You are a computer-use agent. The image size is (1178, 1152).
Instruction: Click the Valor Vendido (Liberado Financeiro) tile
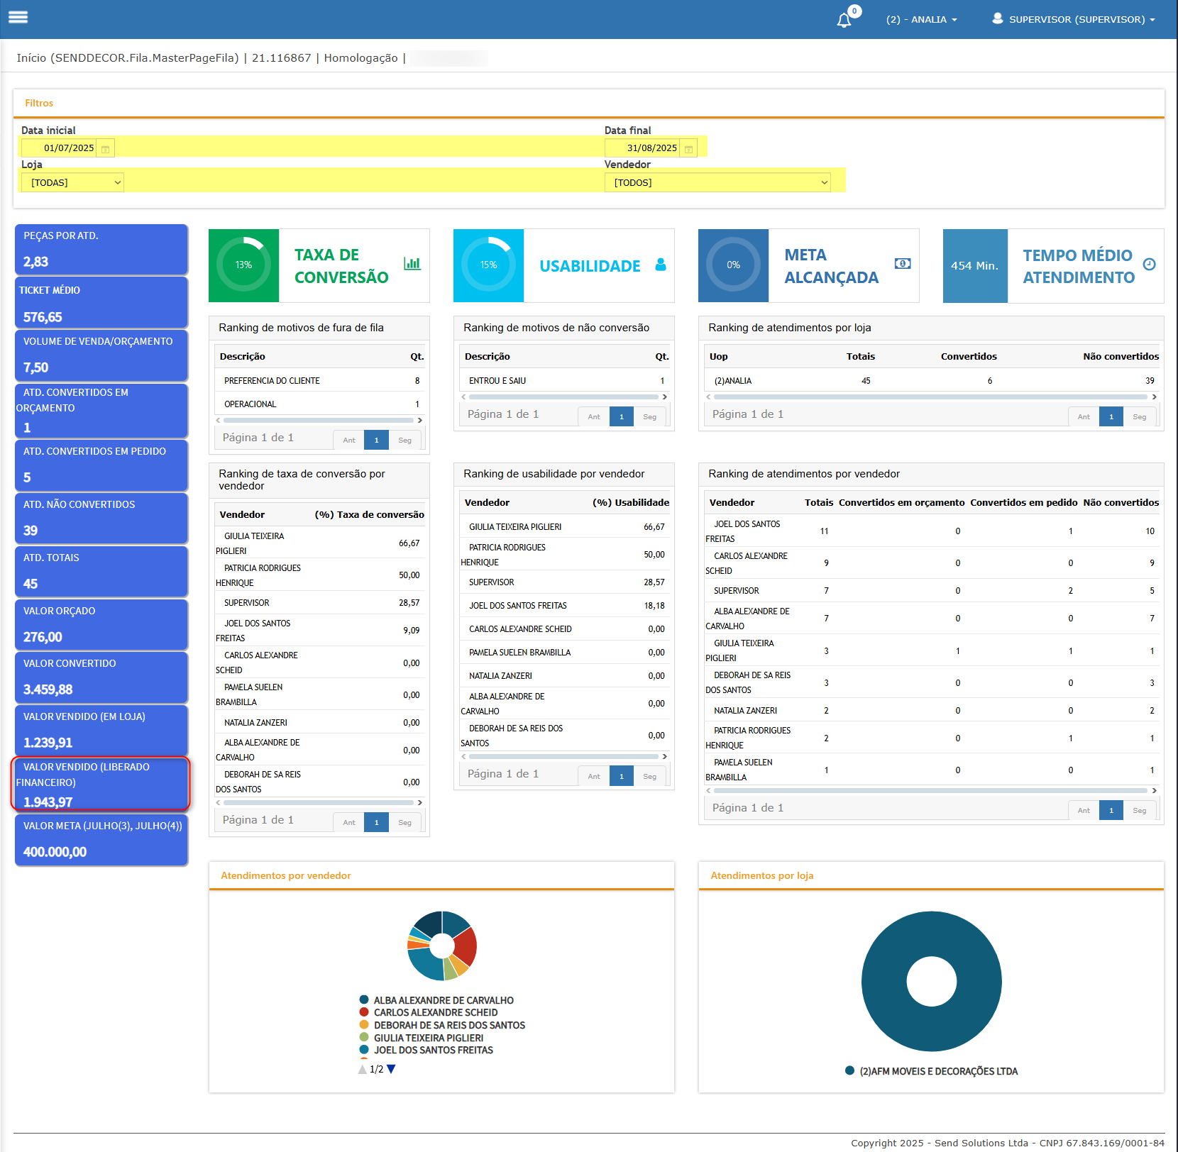(x=101, y=784)
